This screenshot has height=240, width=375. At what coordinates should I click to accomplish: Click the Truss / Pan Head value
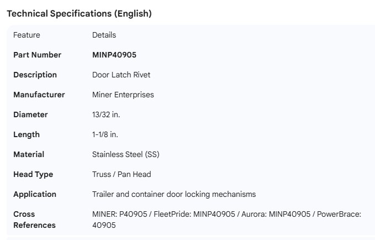(x=122, y=174)
